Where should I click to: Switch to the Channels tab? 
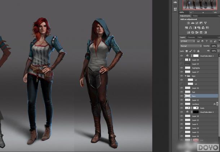tap(191, 37)
